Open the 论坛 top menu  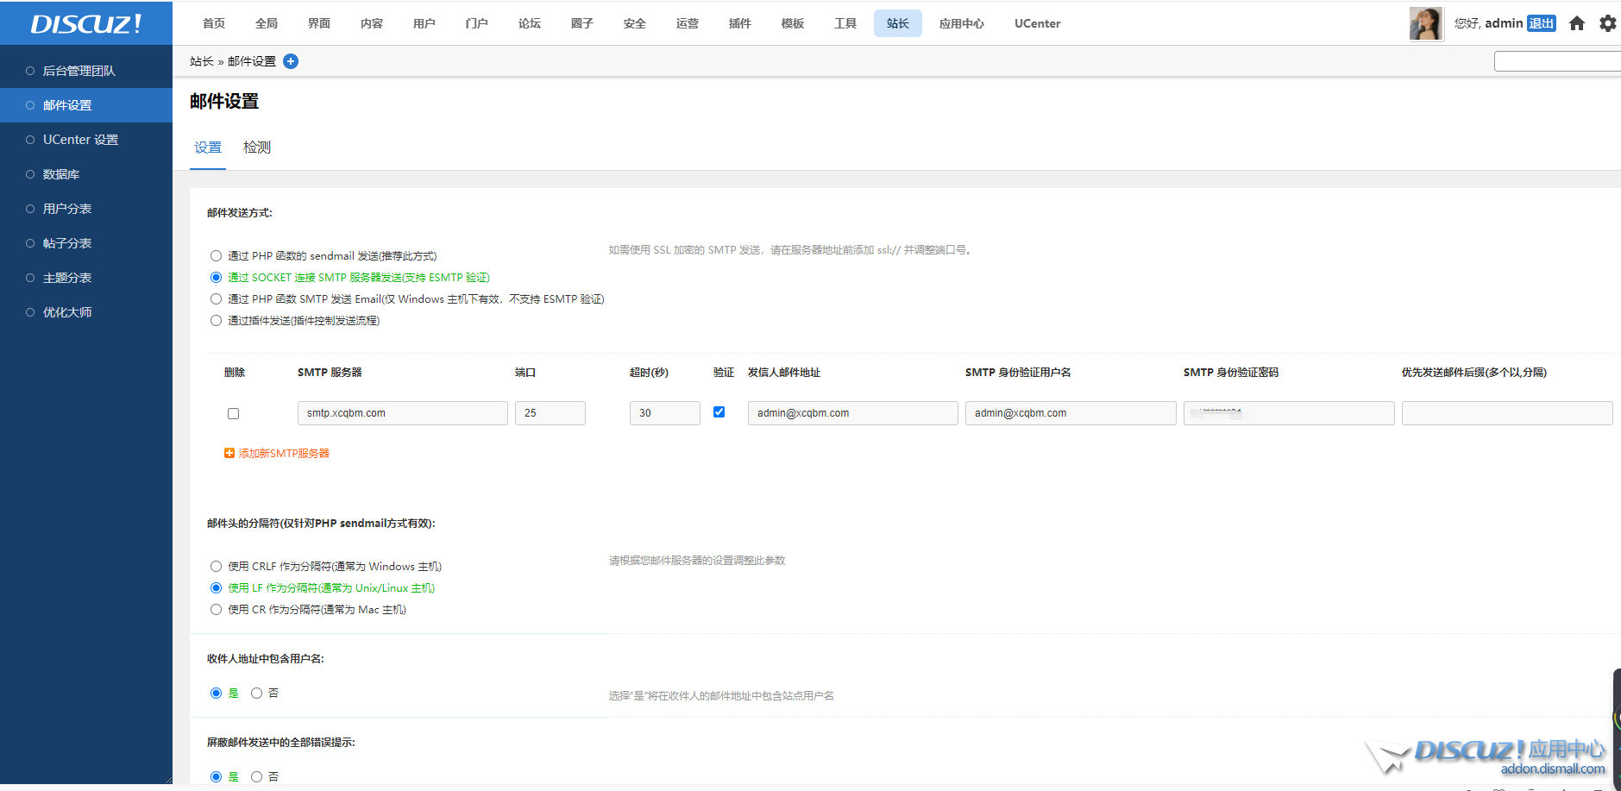point(529,23)
